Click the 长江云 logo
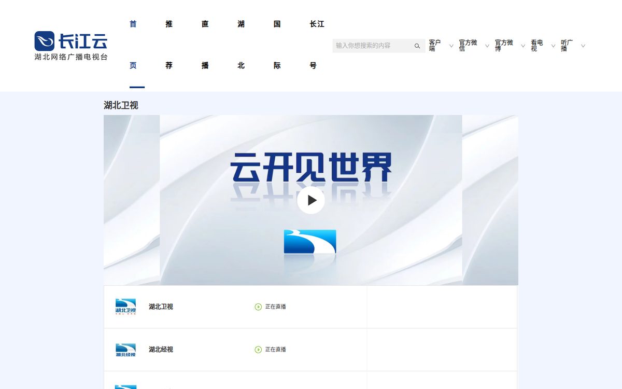Viewport: 622px width, 389px height. click(71, 46)
